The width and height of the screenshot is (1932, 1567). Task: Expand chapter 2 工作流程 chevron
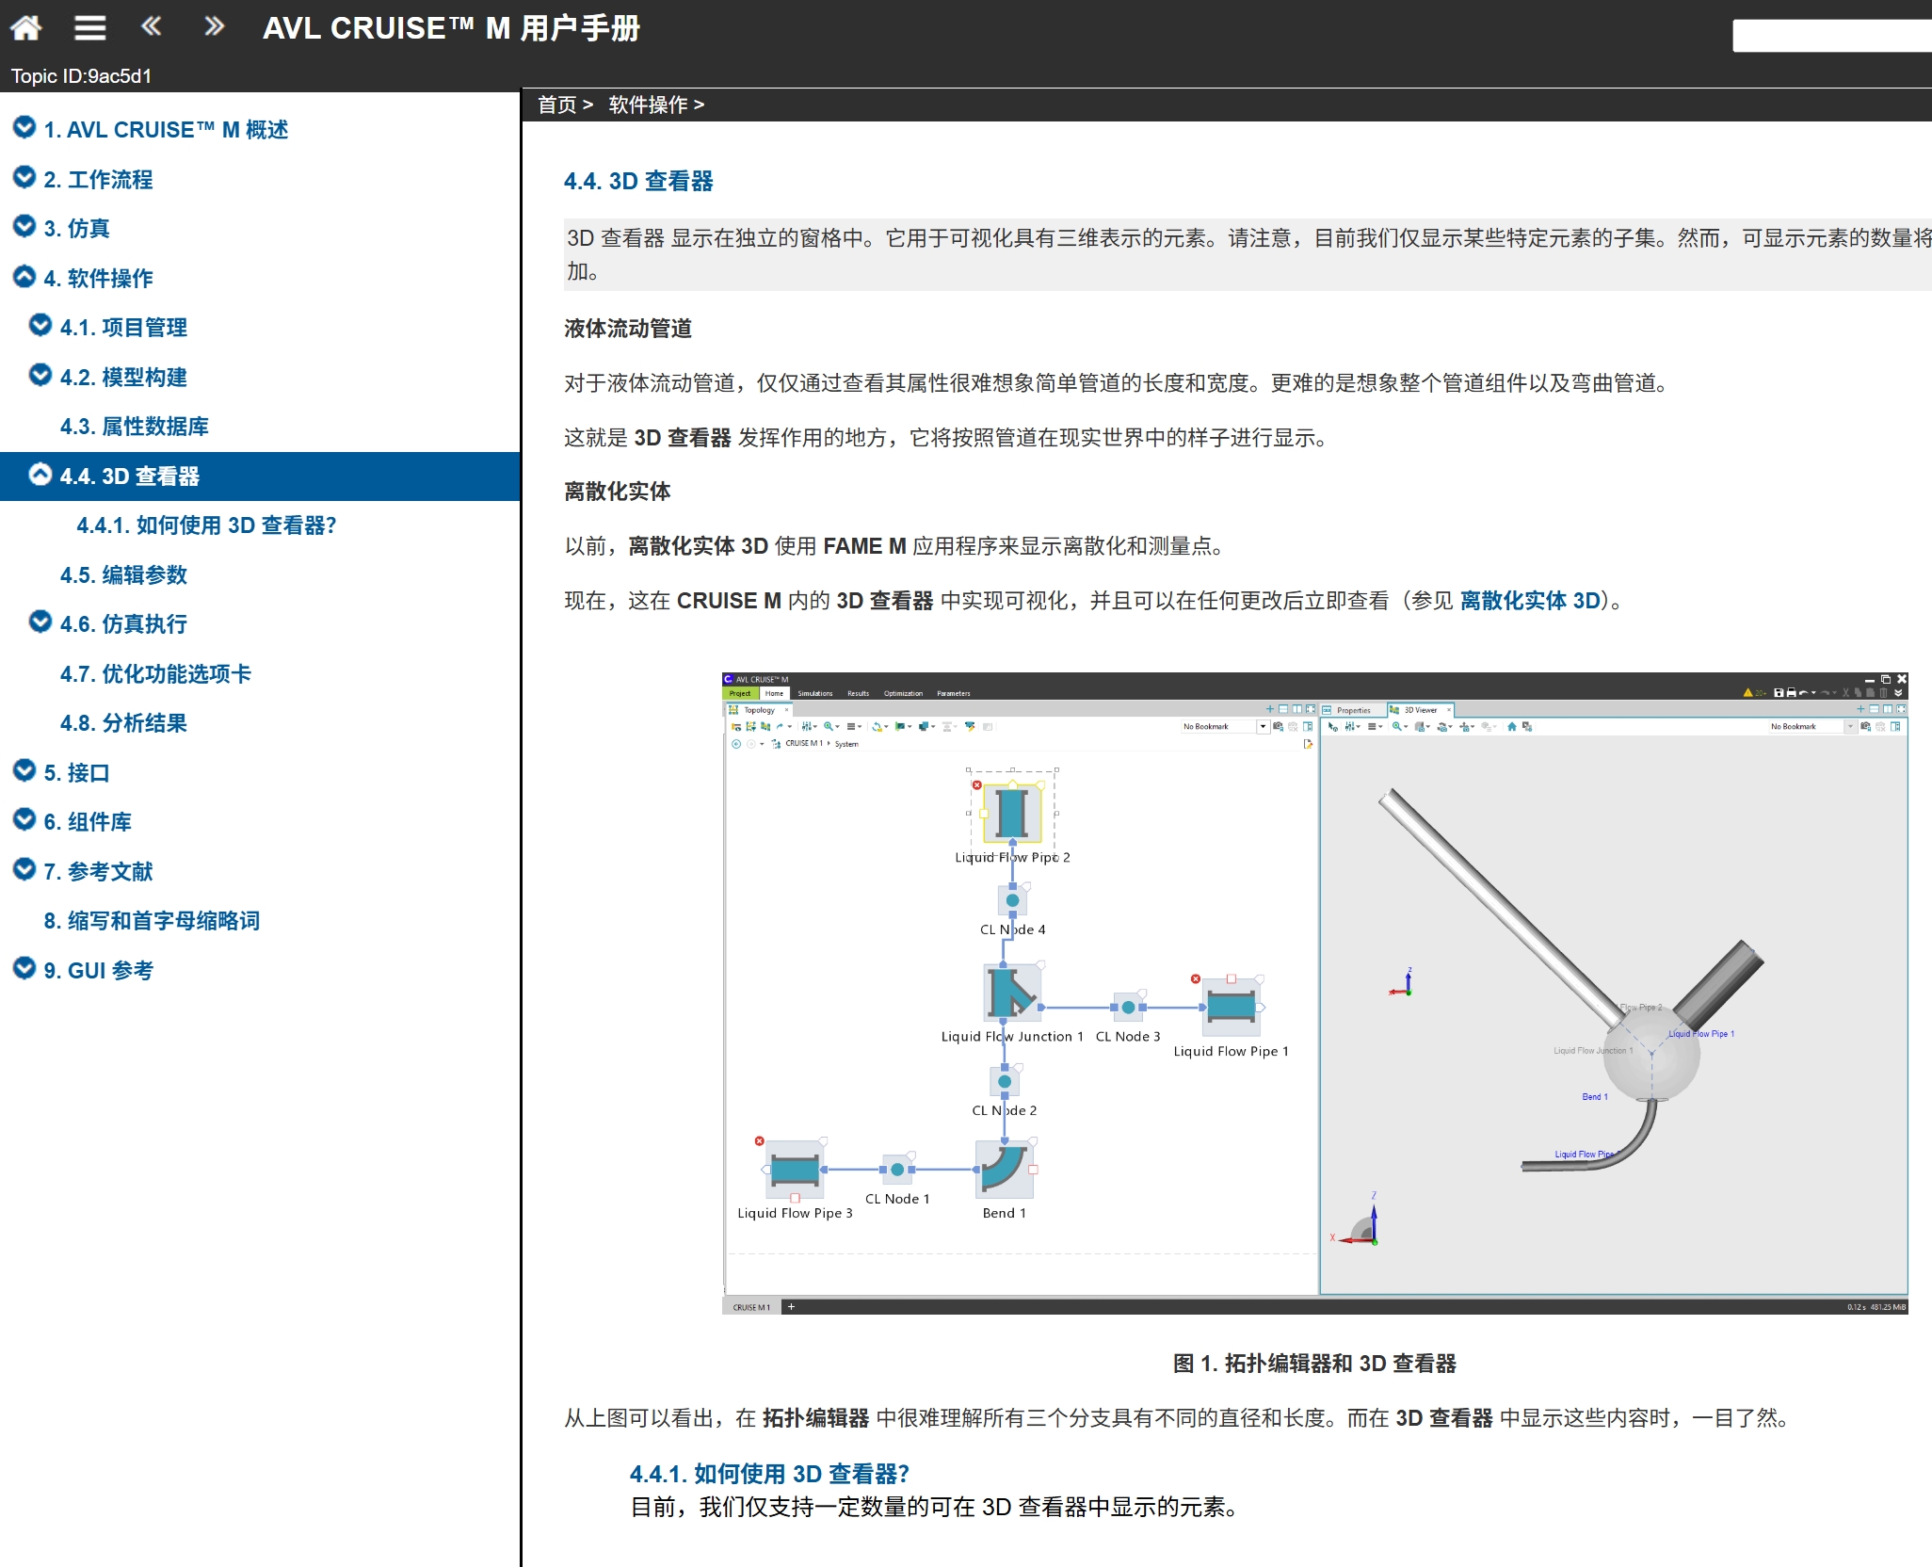(x=24, y=177)
